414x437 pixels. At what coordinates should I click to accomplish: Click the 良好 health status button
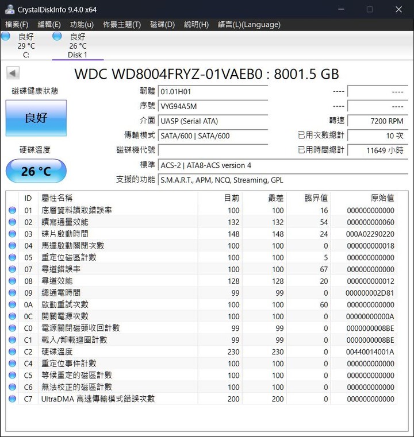(x=36, y=118)
